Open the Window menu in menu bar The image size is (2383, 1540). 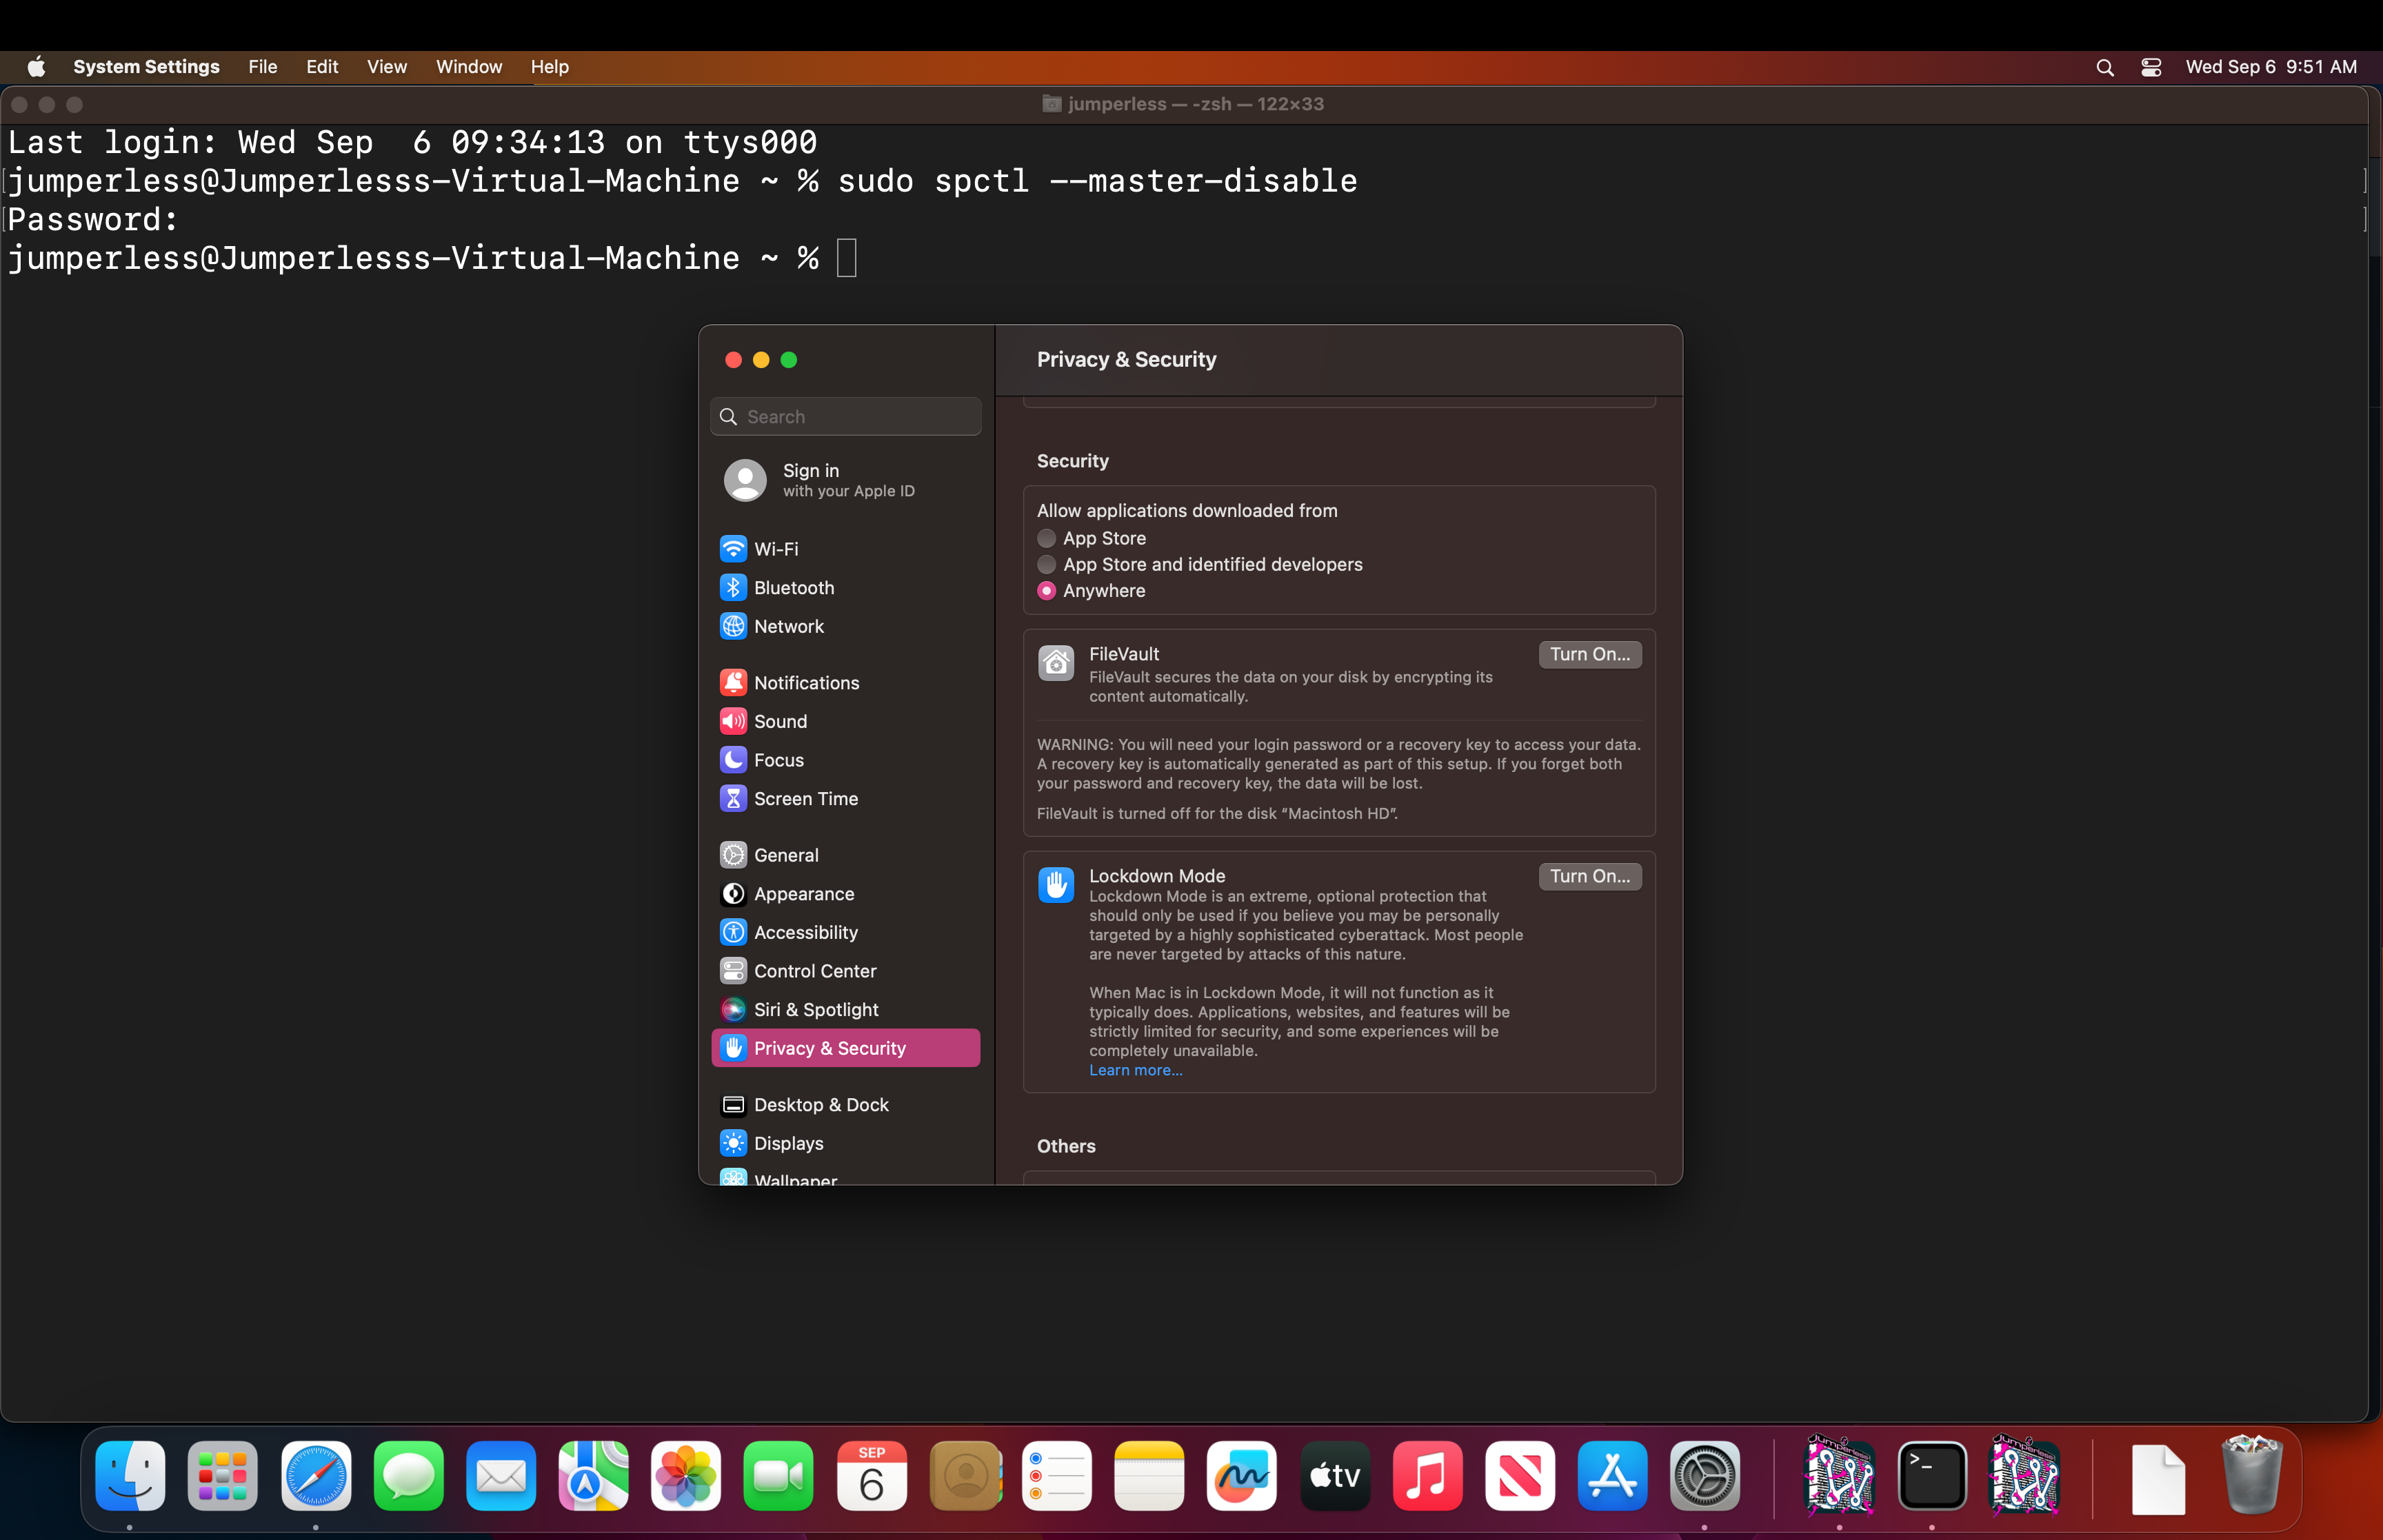tap(468, 67)
